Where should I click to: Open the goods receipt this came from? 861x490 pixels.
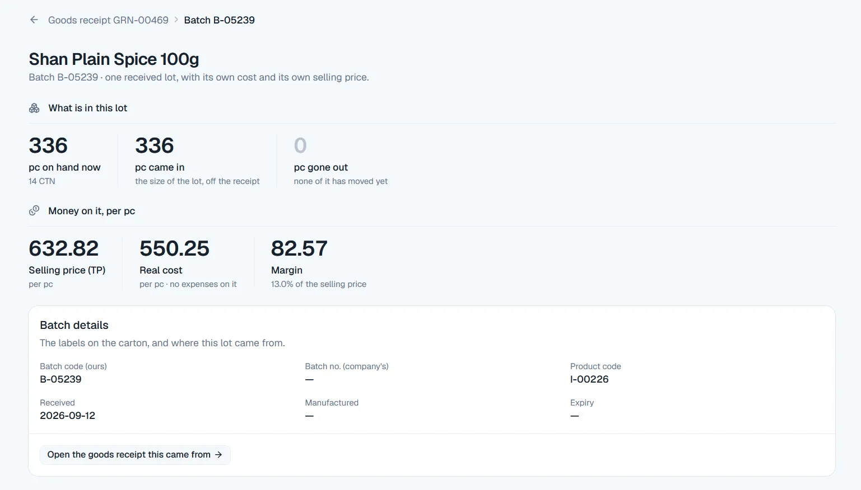coord(135,455)
